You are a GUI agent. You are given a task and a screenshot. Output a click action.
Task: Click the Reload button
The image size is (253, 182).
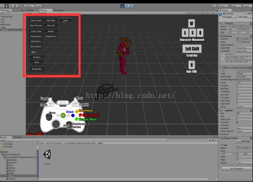(x=51, y=31)
